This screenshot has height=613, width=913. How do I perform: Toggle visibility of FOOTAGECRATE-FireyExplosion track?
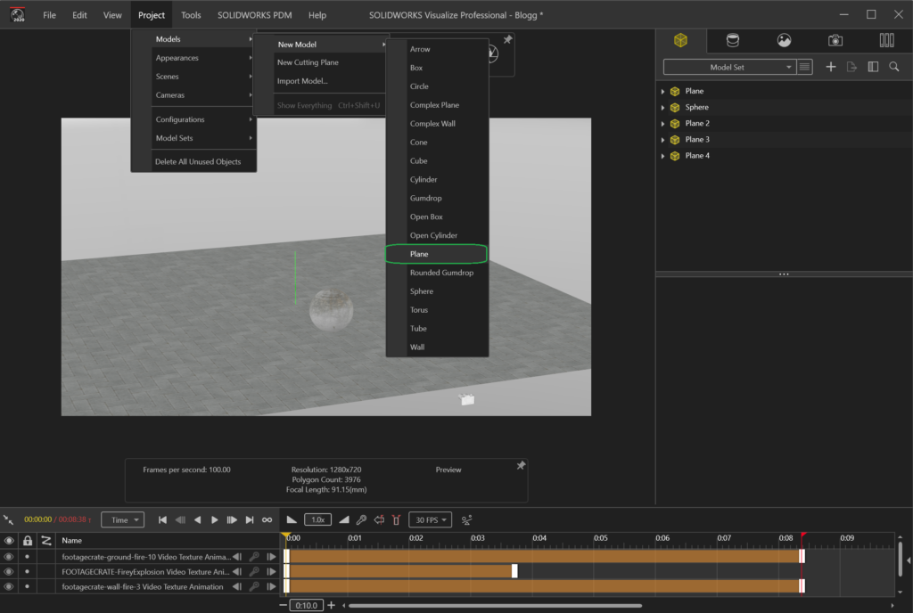pyautogui.click(x=9, y=572)
